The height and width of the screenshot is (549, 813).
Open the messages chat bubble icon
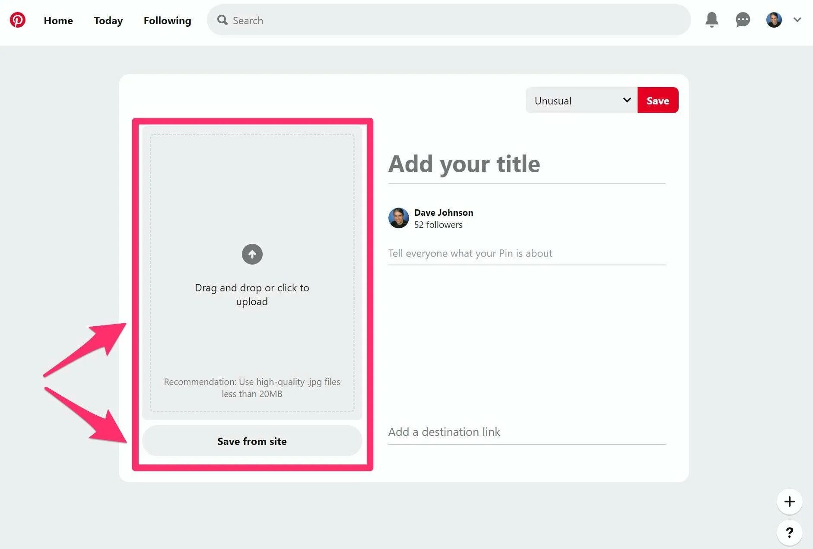click(x=743, y=20)
